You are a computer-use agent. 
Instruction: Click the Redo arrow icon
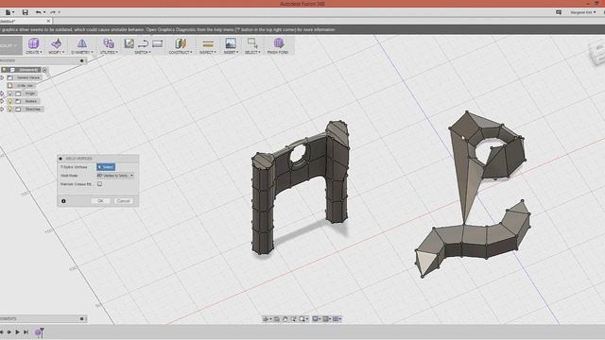pos(53,12)
